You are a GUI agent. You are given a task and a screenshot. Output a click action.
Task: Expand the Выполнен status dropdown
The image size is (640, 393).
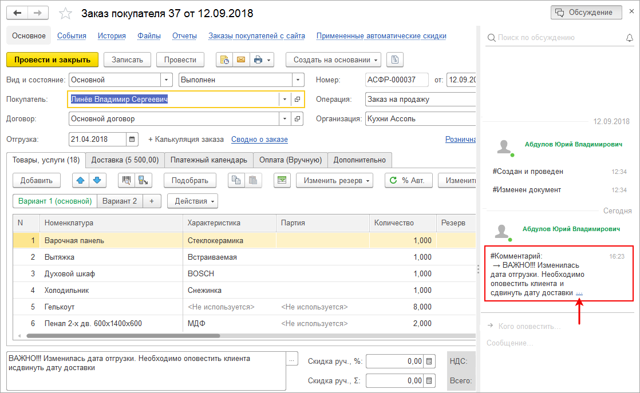pyautogui.click(x=298, y=80)
